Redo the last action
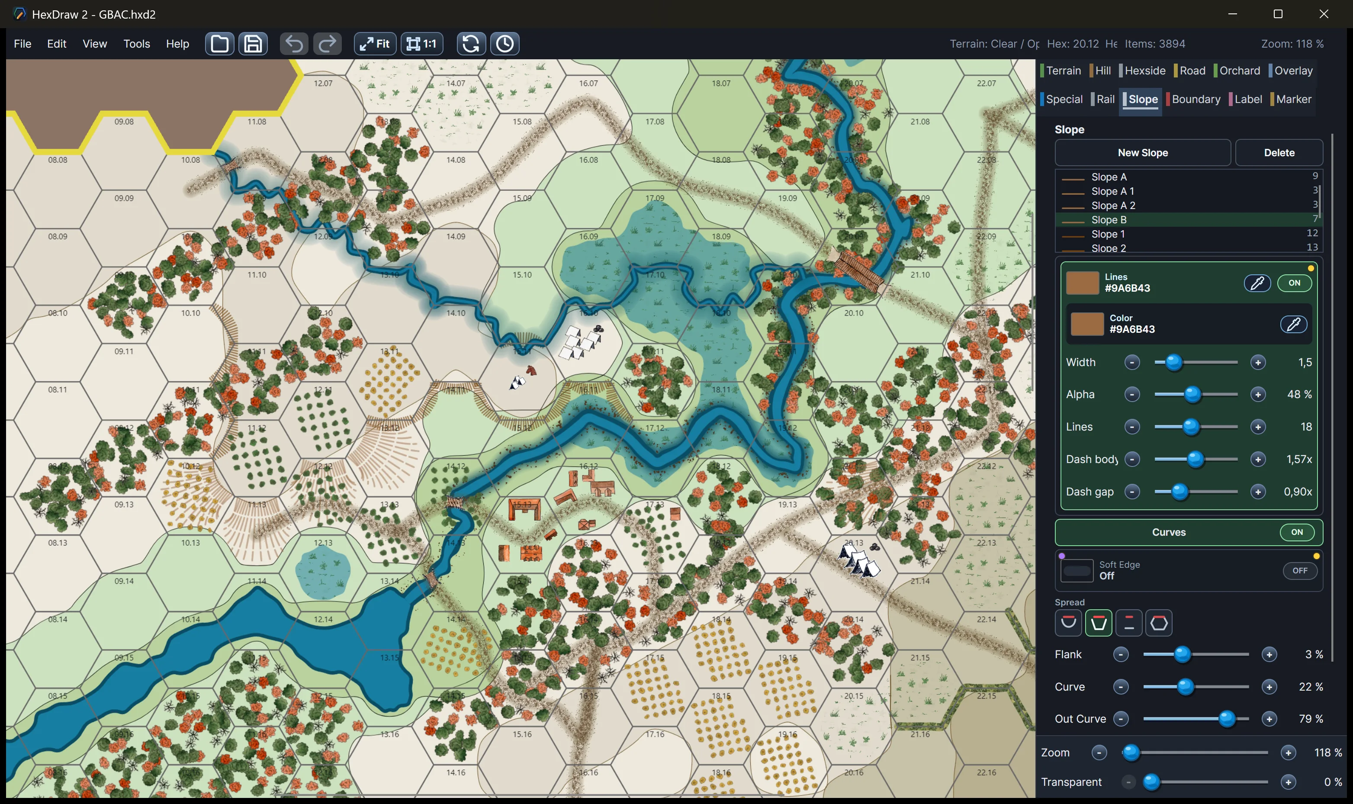 [327, 44]
